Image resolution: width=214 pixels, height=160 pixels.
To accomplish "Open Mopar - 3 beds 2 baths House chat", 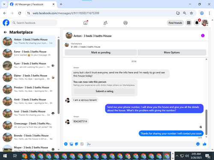I will (x=29, y=148).
